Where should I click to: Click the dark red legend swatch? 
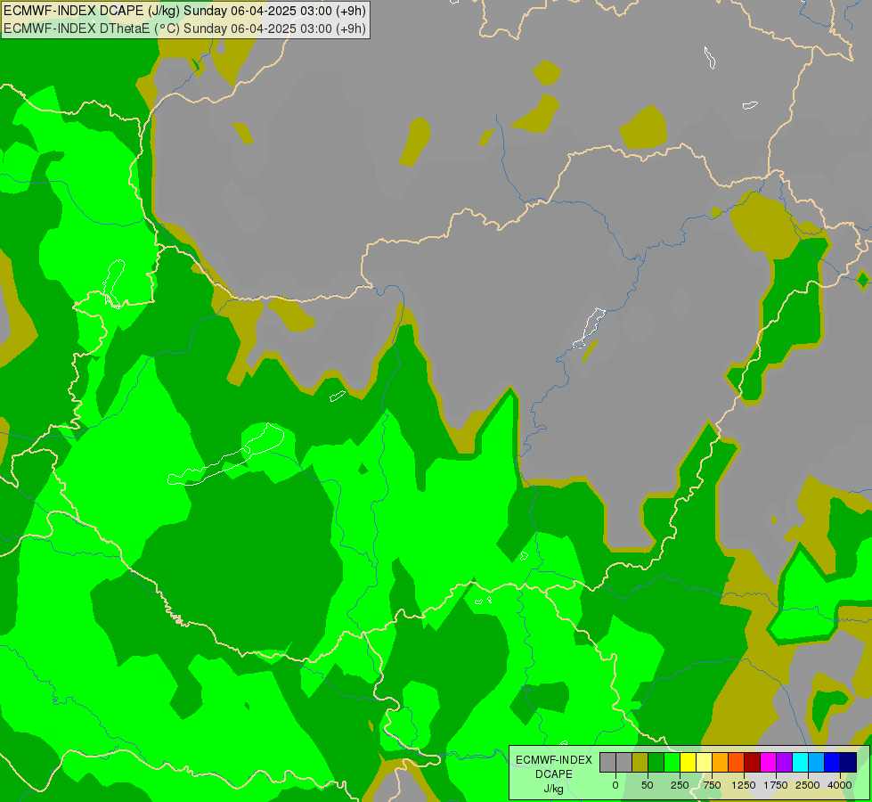pos(752,763)
